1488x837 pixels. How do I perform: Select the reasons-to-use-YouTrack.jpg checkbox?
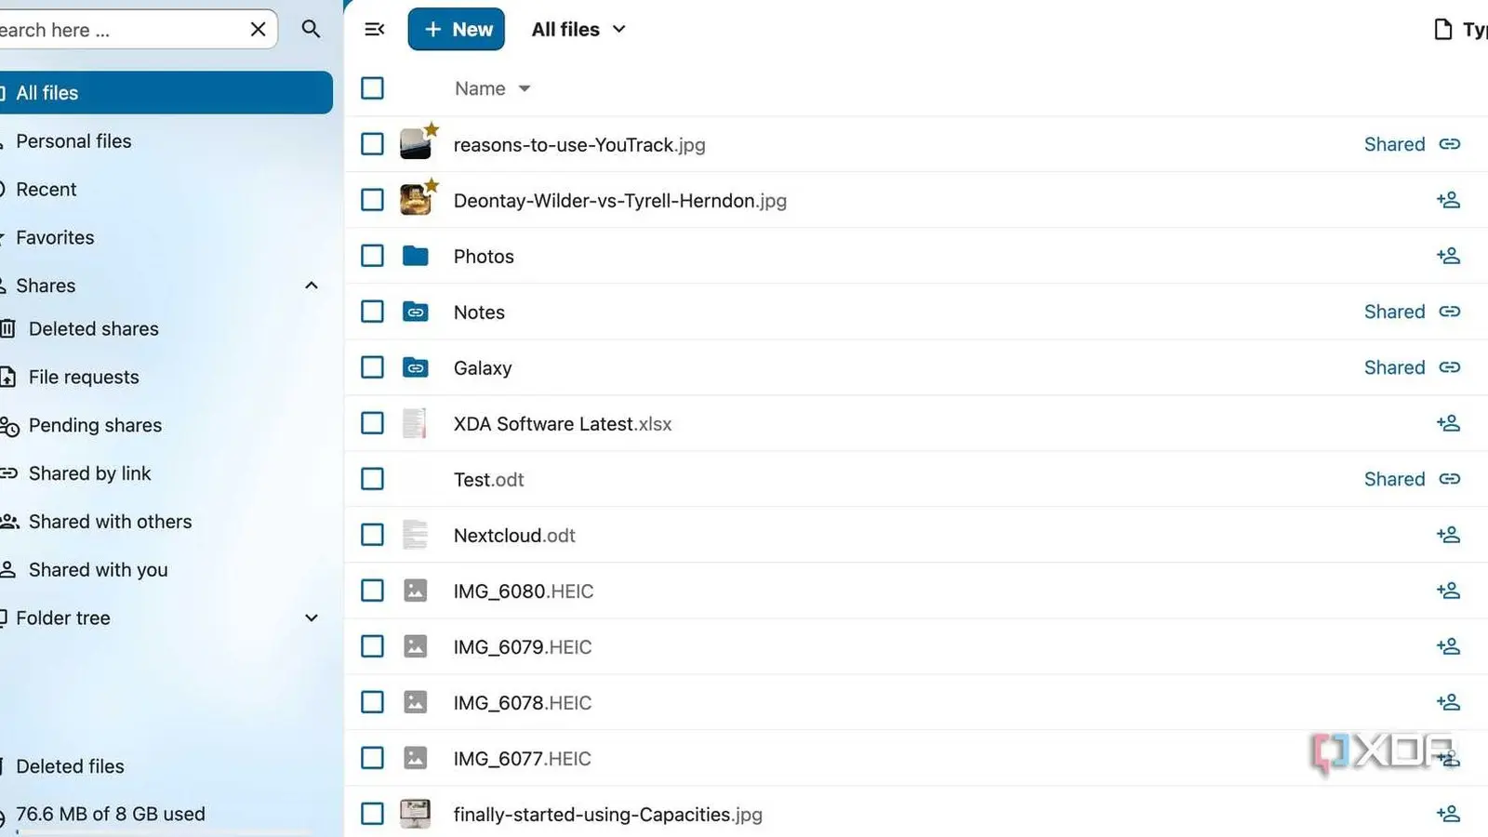tap(372, 144)
